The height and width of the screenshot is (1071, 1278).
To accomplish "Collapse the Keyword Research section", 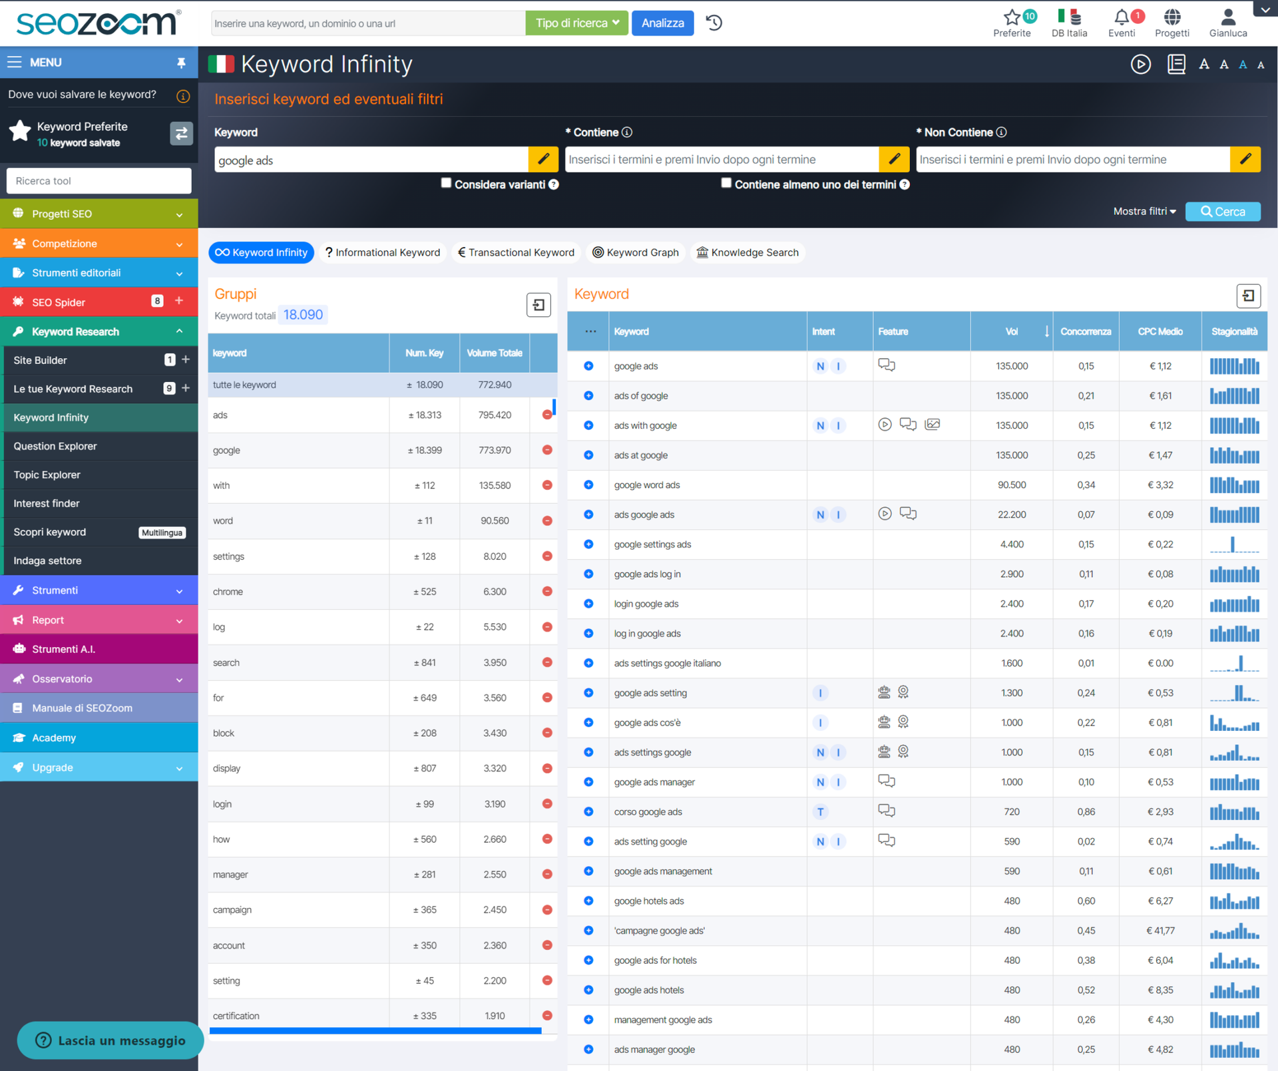I will [179, 331].
